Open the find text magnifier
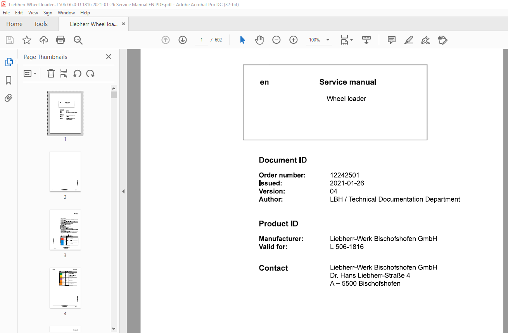The image size is (508, 333). point(78,40)
